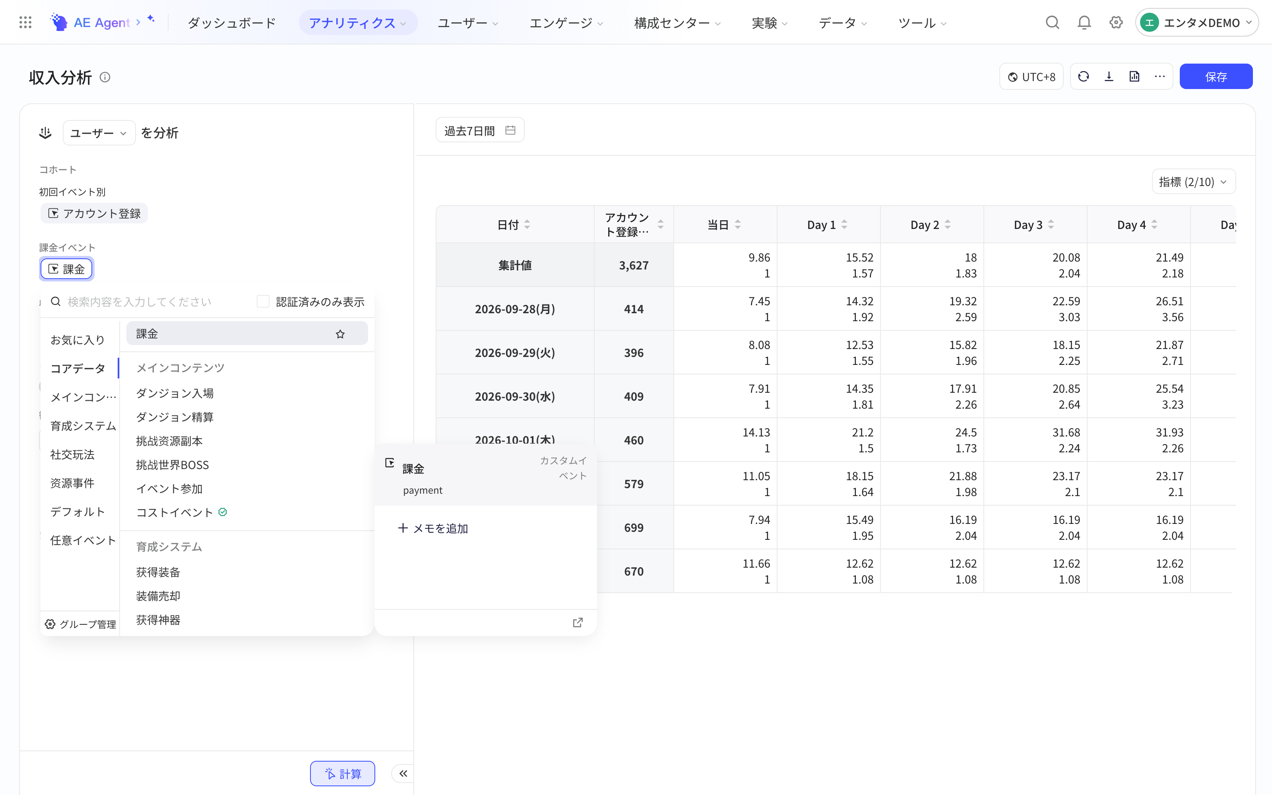Select the コアデータ category tab

pos(78,368)
